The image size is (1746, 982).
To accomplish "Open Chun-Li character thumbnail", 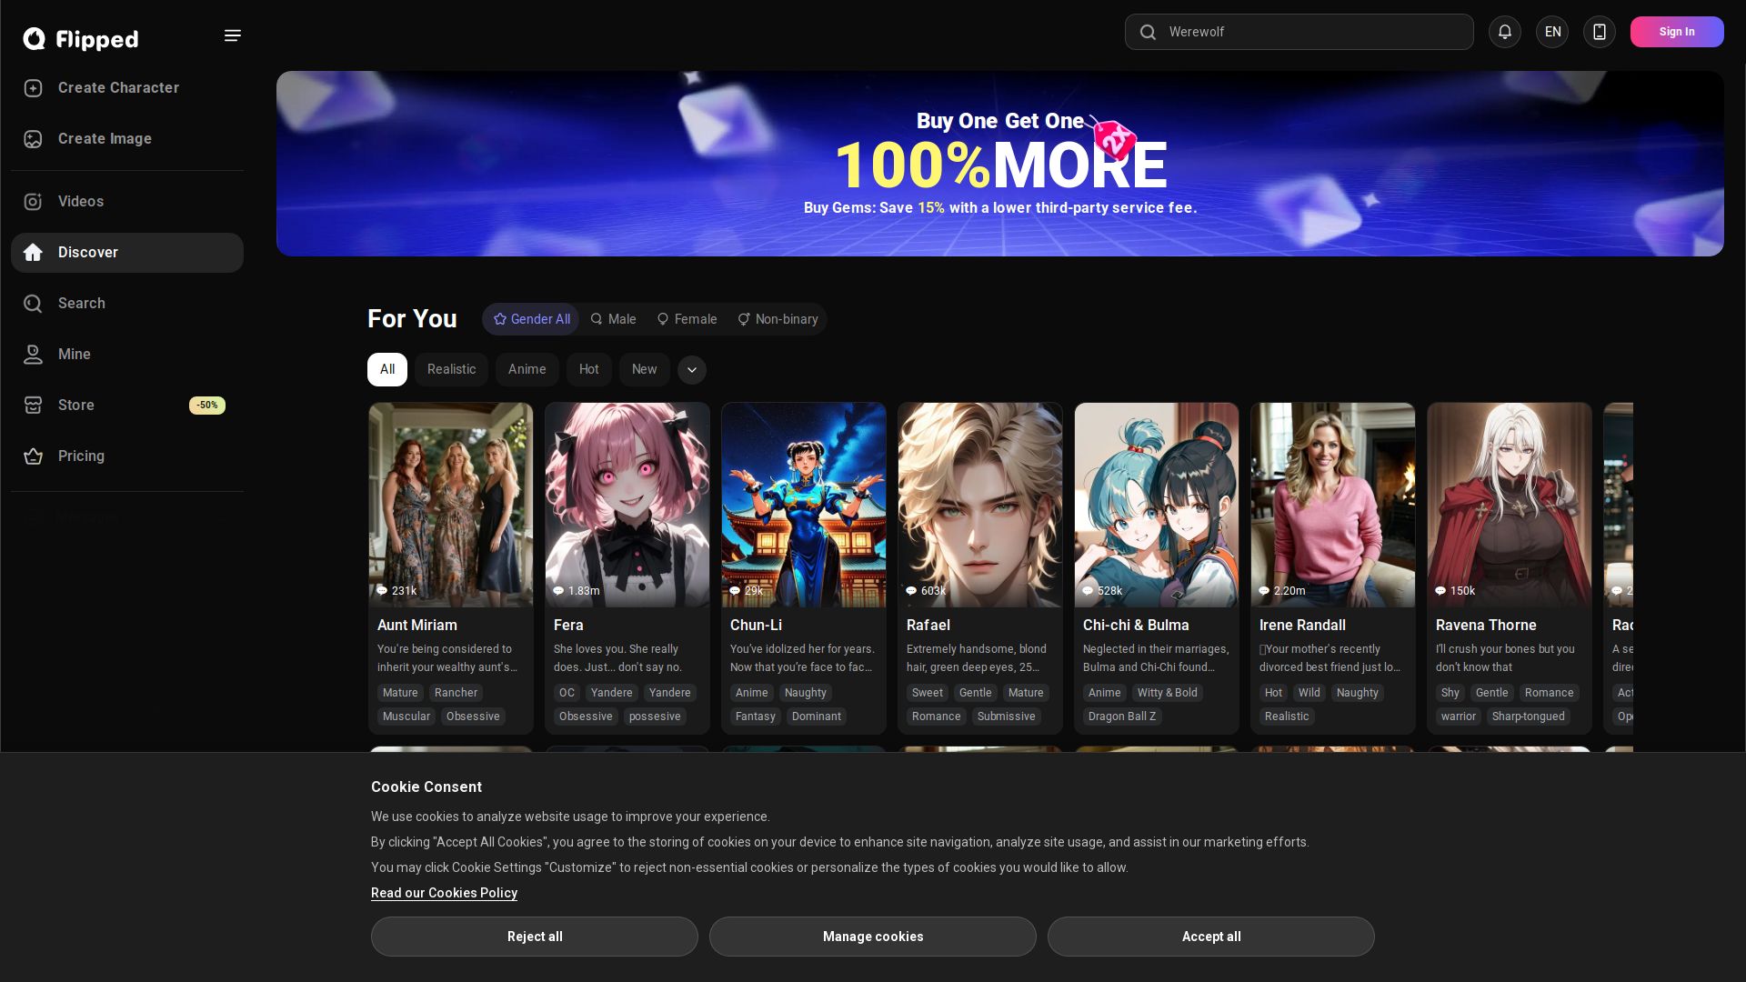I will [804, 505].
